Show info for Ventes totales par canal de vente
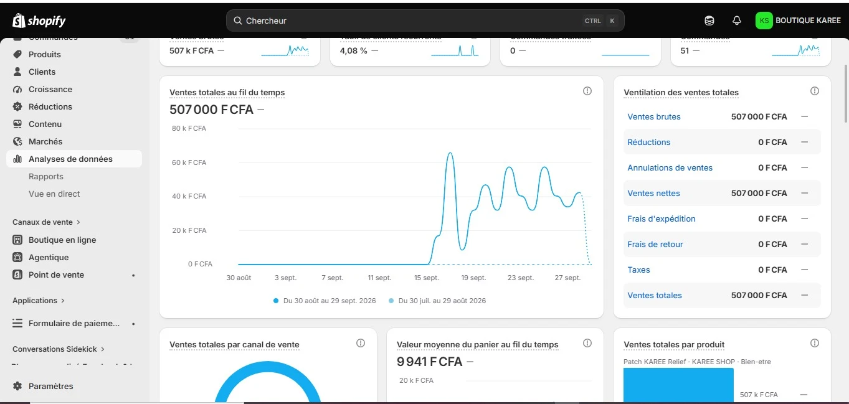The height and width of the screenshot is (404, 849). pyautogui.click(x=361, y=343)
